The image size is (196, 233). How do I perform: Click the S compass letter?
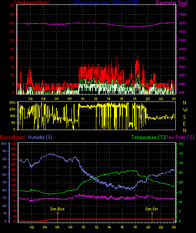tap(184, 117)
